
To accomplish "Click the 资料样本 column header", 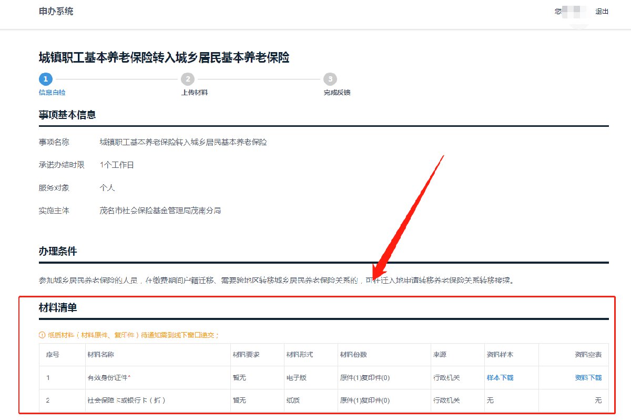I will click(500, 355).
